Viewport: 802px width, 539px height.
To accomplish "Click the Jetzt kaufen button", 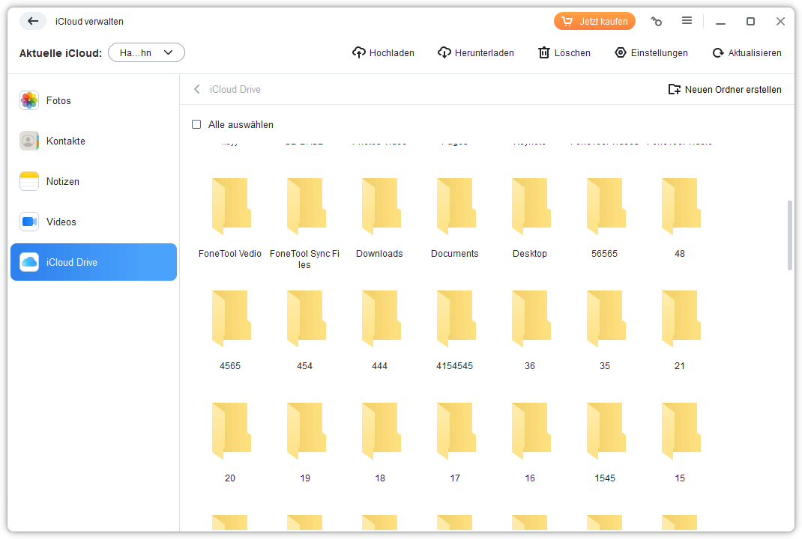I will click(594, 21).
